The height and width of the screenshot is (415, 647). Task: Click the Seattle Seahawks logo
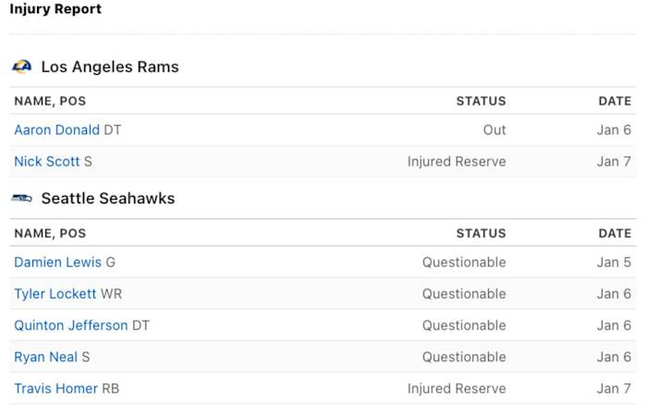(21, 199)
